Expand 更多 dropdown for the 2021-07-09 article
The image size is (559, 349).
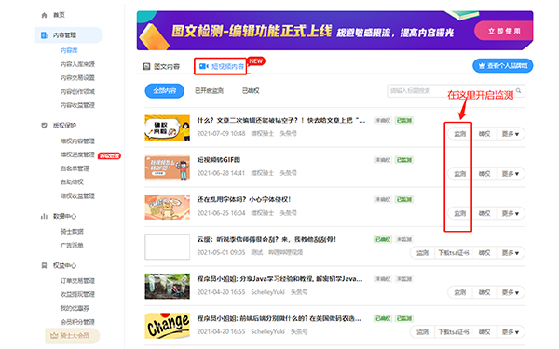[x=511, y=134]
